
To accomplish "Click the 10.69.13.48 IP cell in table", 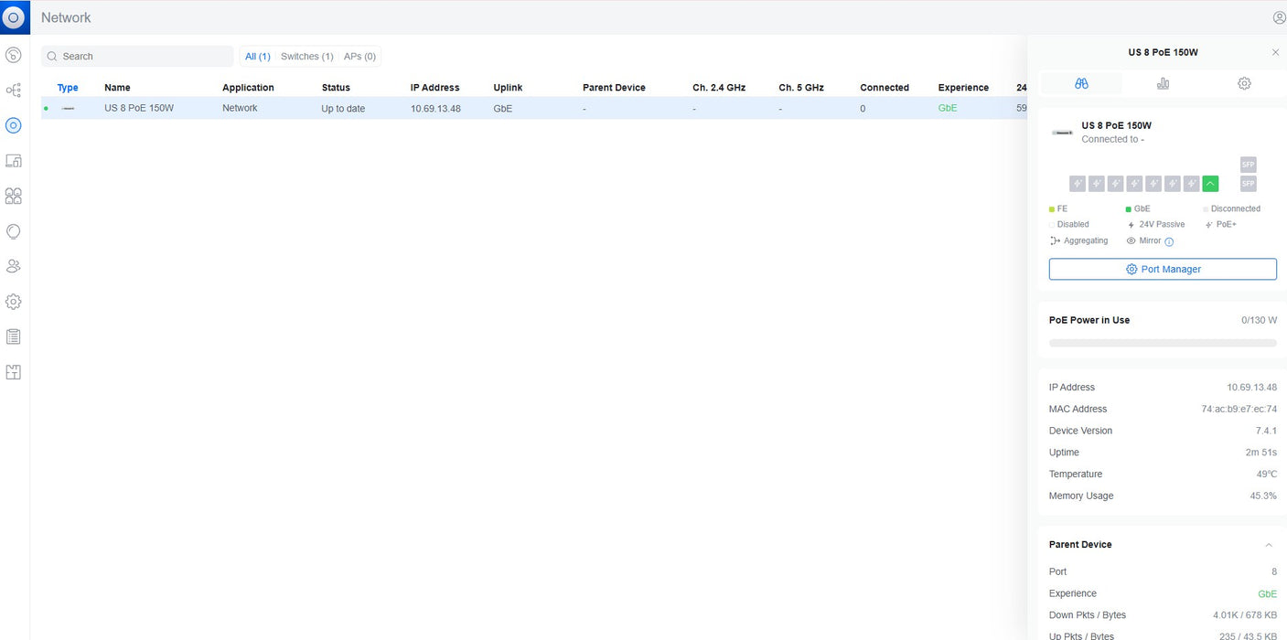I will (435, 109).
